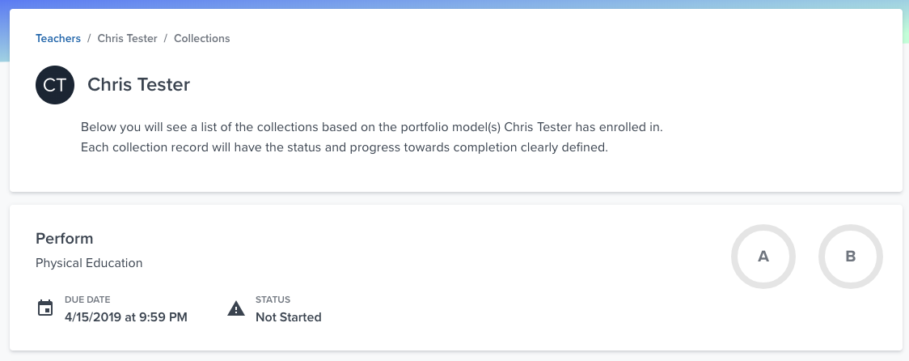The width and height of the screenshot is (909, 361).
Task: Select the Chris Tester breadcrumb item
Action: point(128,38)
